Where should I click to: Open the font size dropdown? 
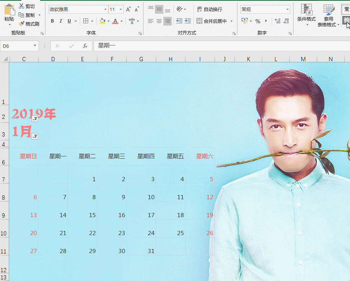click(x=121, y=10)
